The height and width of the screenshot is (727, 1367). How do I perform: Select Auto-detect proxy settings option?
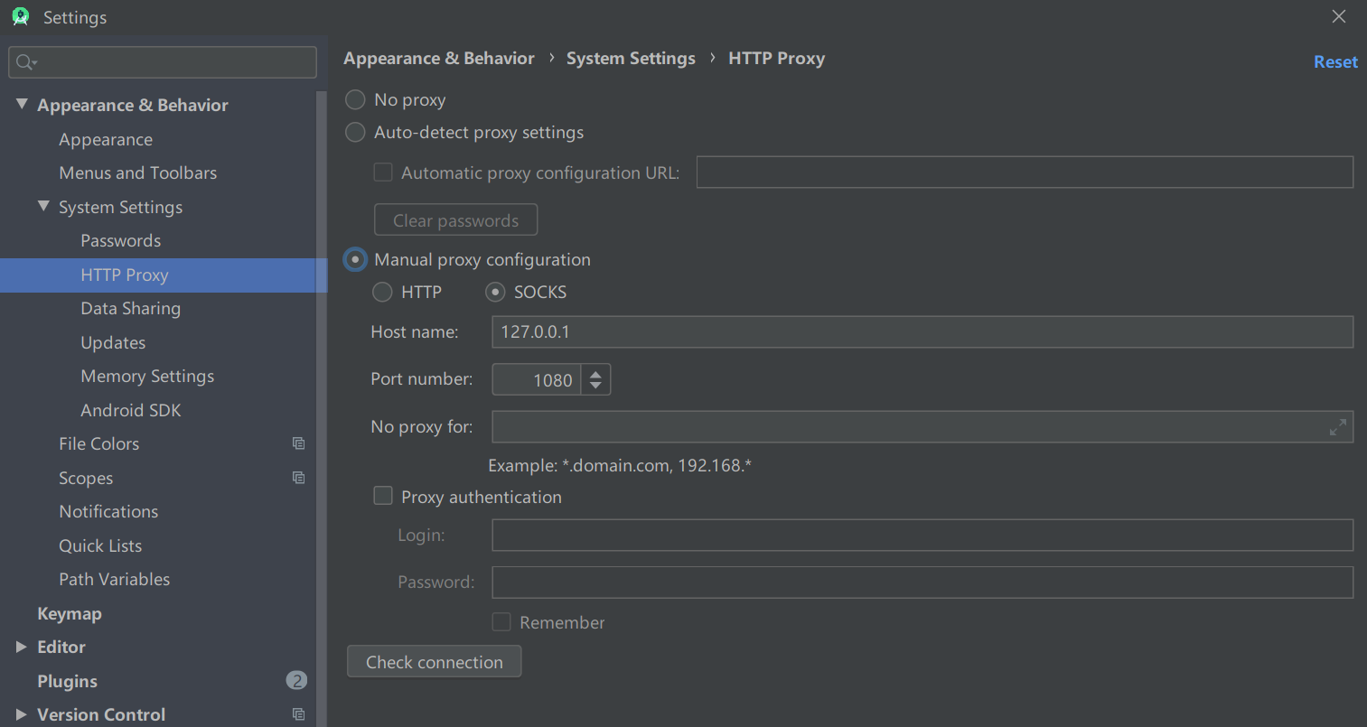click(x=355, y=133)
